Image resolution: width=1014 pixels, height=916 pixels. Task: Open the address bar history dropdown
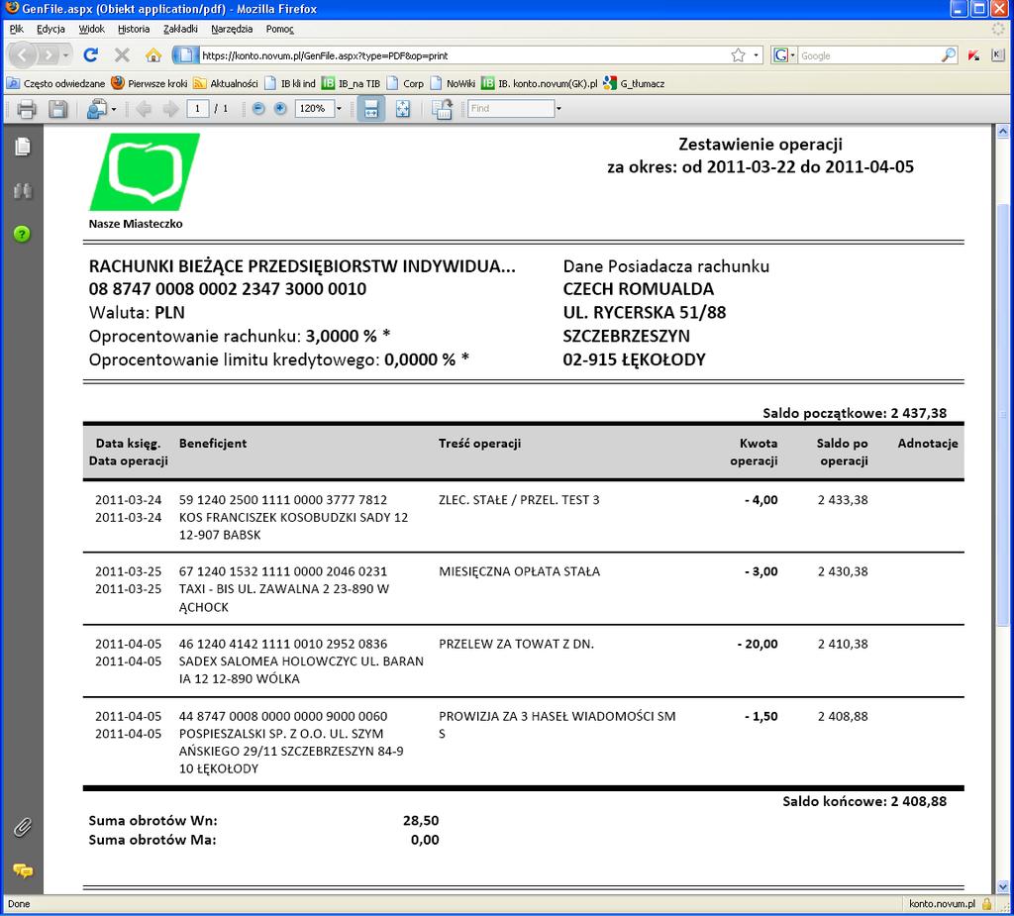(x=756, y=55)
